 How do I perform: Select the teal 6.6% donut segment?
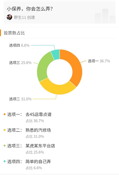(x=56, y=55)
